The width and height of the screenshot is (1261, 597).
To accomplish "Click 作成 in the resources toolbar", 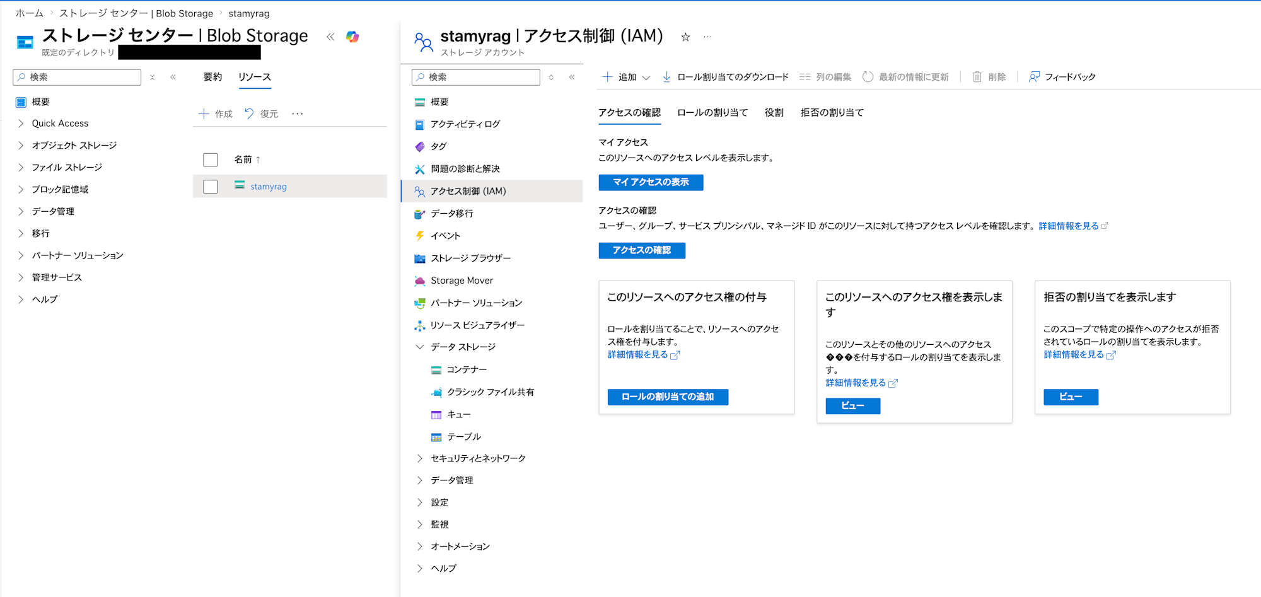I will [x=216, y=114].
